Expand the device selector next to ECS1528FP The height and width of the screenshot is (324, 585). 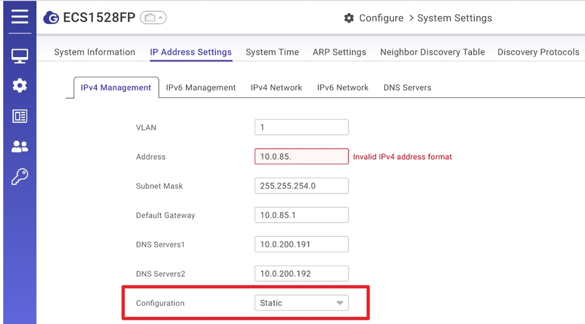pyautogui.click(x=153, y=18)
